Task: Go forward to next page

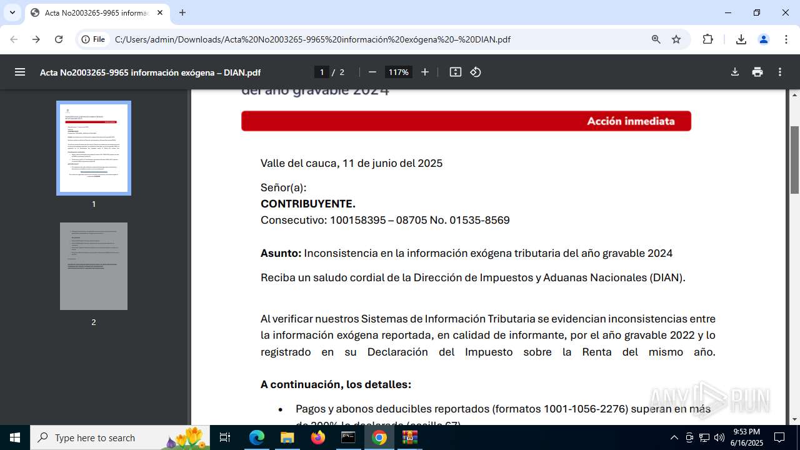Action: pos(36,39)
